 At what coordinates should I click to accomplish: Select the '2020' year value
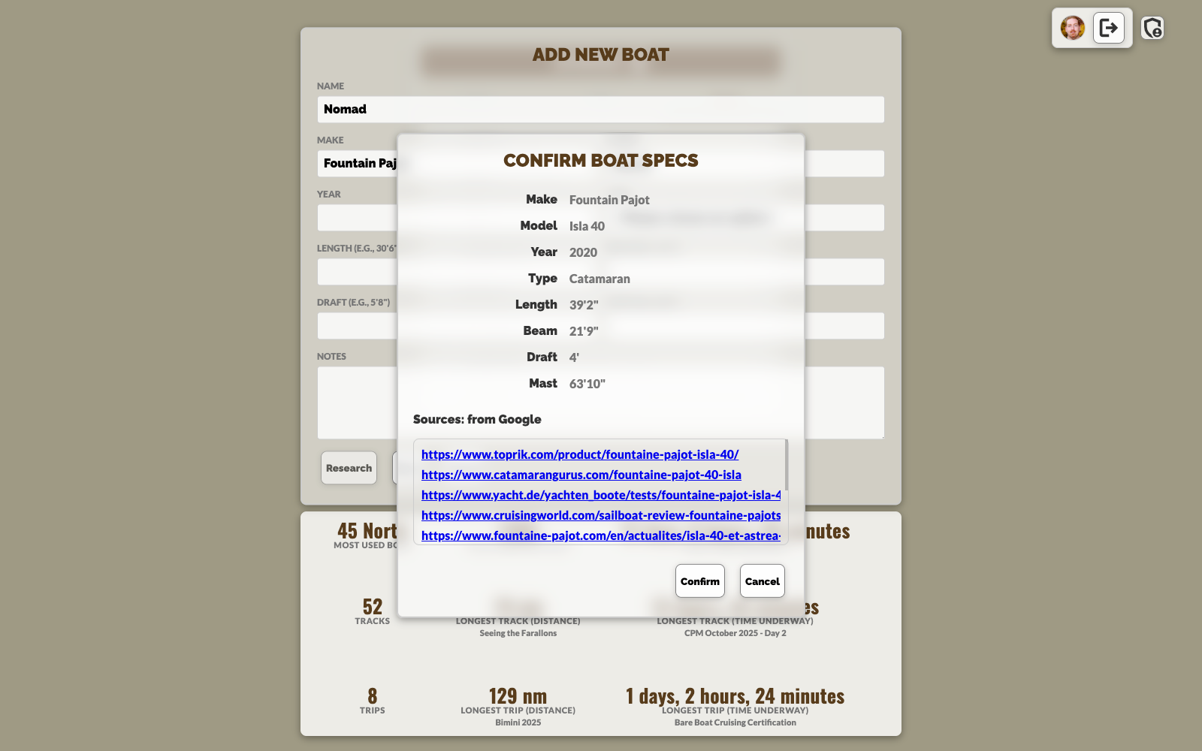click(x=583, y=252)
